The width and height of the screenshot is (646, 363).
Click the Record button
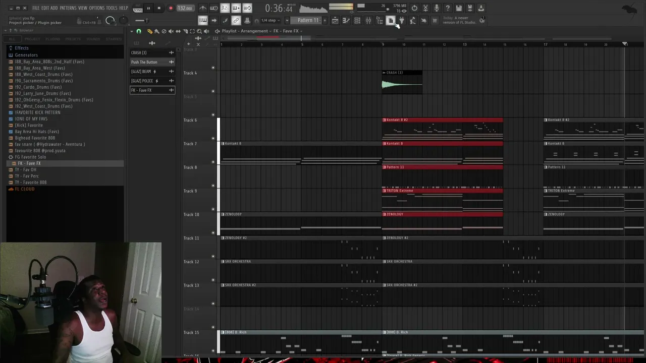171,8
